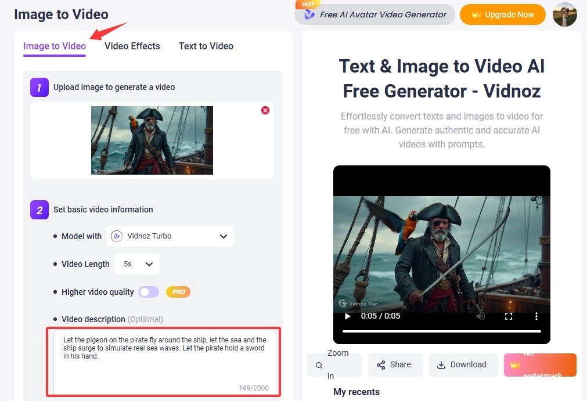Open Vidnoz Turbo model options
Image resolution: width=587 pixels, height=401 pixels.
170,236
